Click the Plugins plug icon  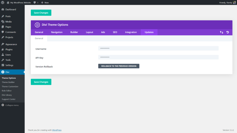tap(3, 49)
